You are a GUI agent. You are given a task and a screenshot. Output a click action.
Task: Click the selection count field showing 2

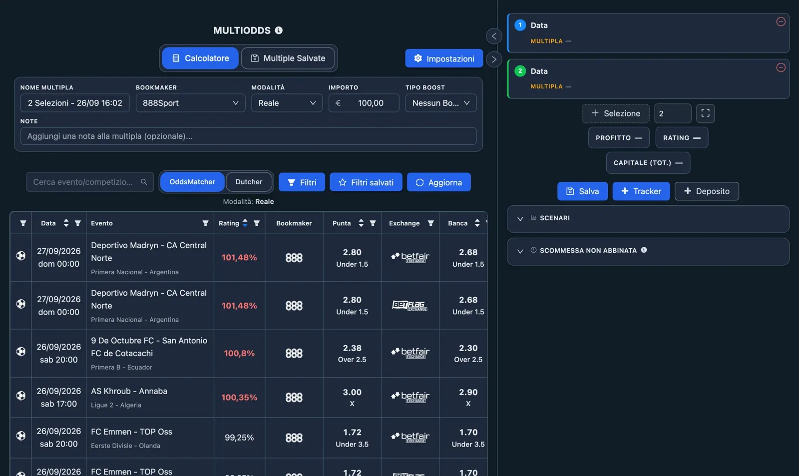tap(673, 113)
